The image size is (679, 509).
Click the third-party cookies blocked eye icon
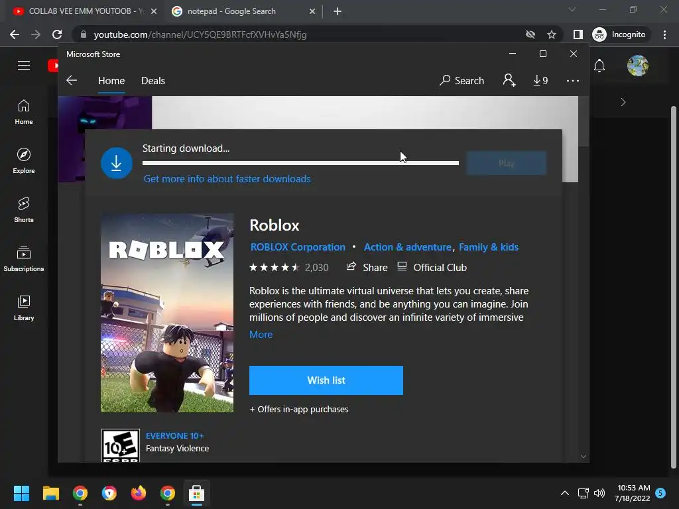tap(530, 34)
